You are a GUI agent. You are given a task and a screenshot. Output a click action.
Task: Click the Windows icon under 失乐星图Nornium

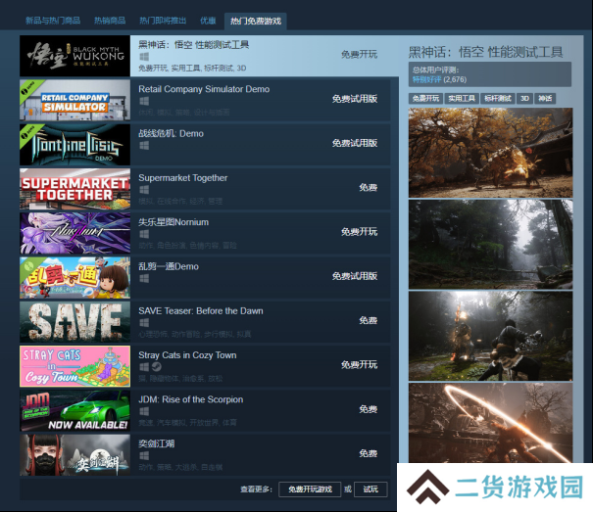[144, 234]
